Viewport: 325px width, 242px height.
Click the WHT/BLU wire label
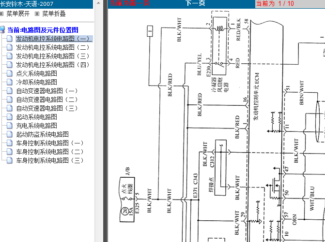coord(312,199)
